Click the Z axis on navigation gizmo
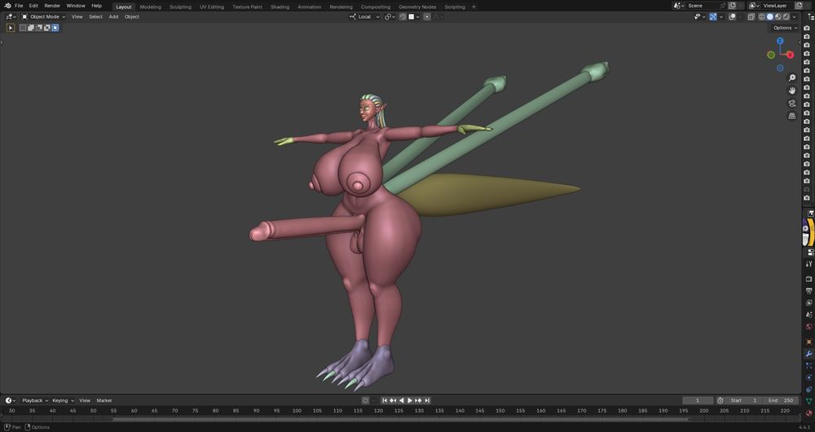This screenshot has height=432, width=815. [x=780, y=41]
